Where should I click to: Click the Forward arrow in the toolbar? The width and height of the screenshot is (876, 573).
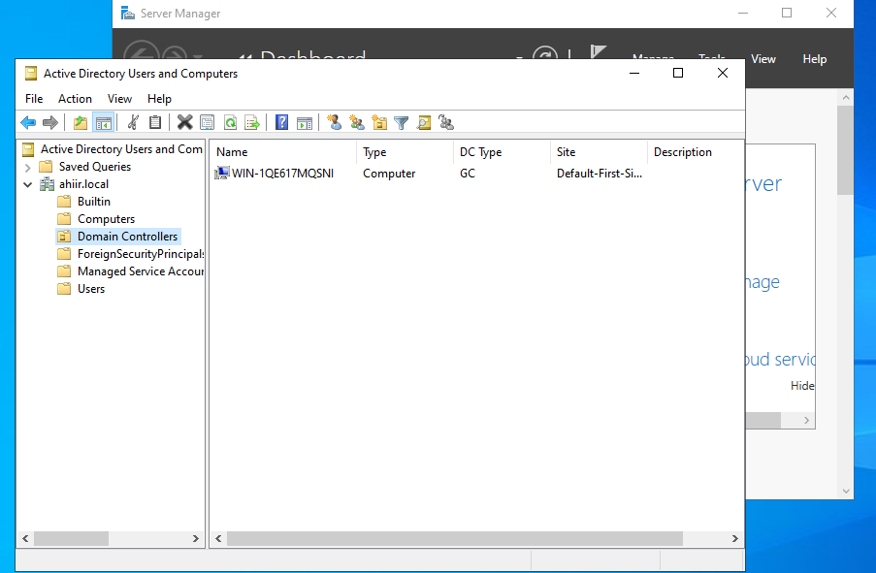pyautogui.click(x=50, y=122)
